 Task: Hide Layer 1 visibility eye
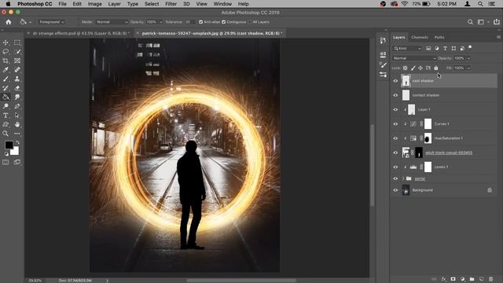point(395,110)
